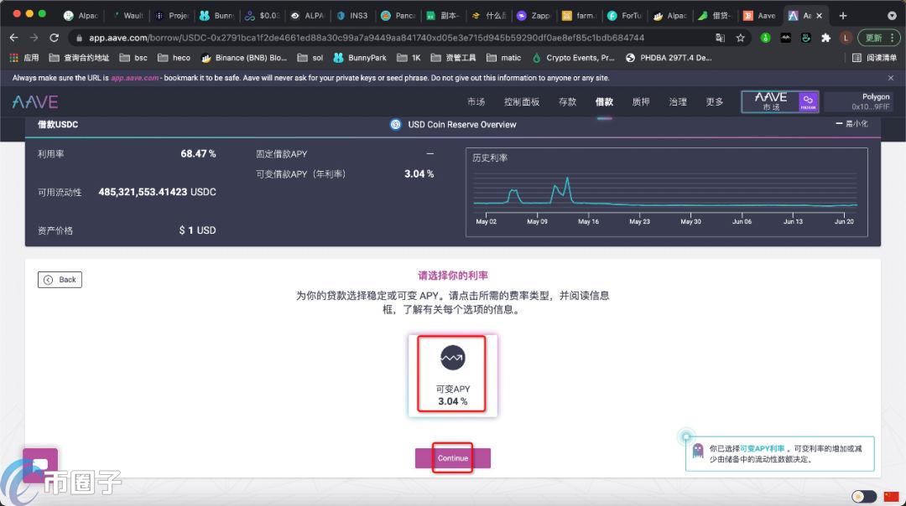Open the 查询合约地址 bookmark folder
The image size is (906, 506).
pos(79,58)
